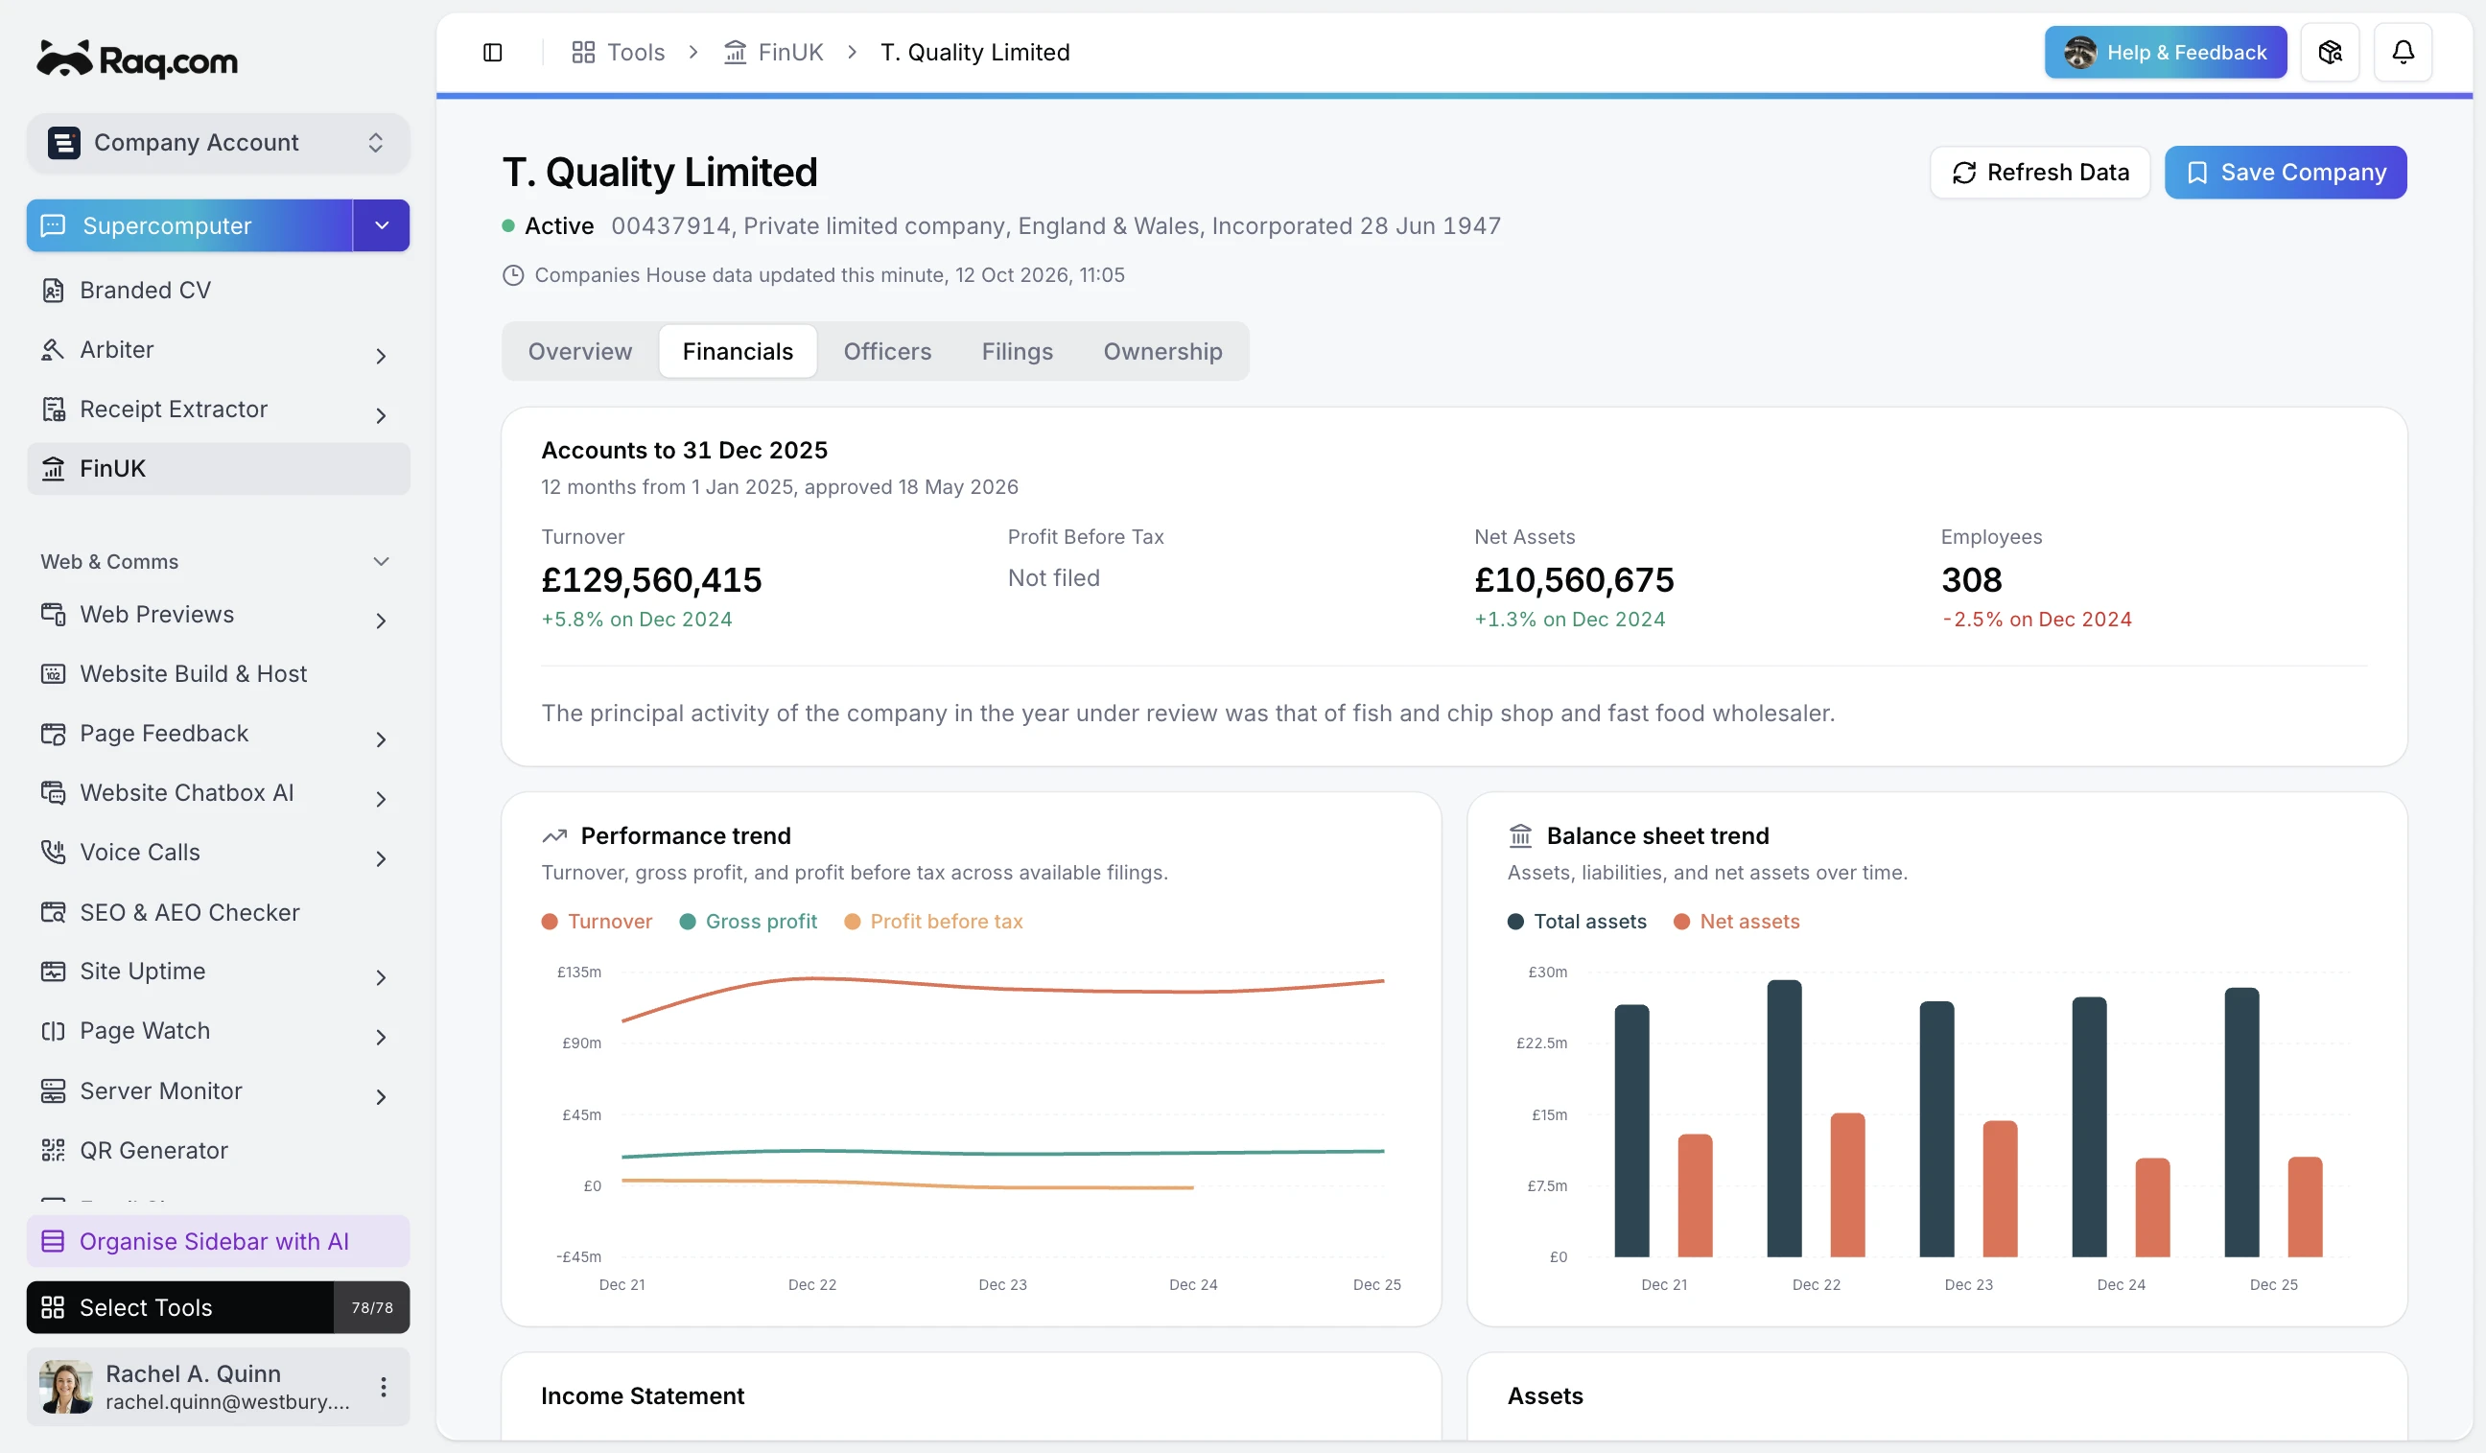Click Organise Sidebar with AI
This screenshot has width=2486, height=1453.
(218, 1242)
